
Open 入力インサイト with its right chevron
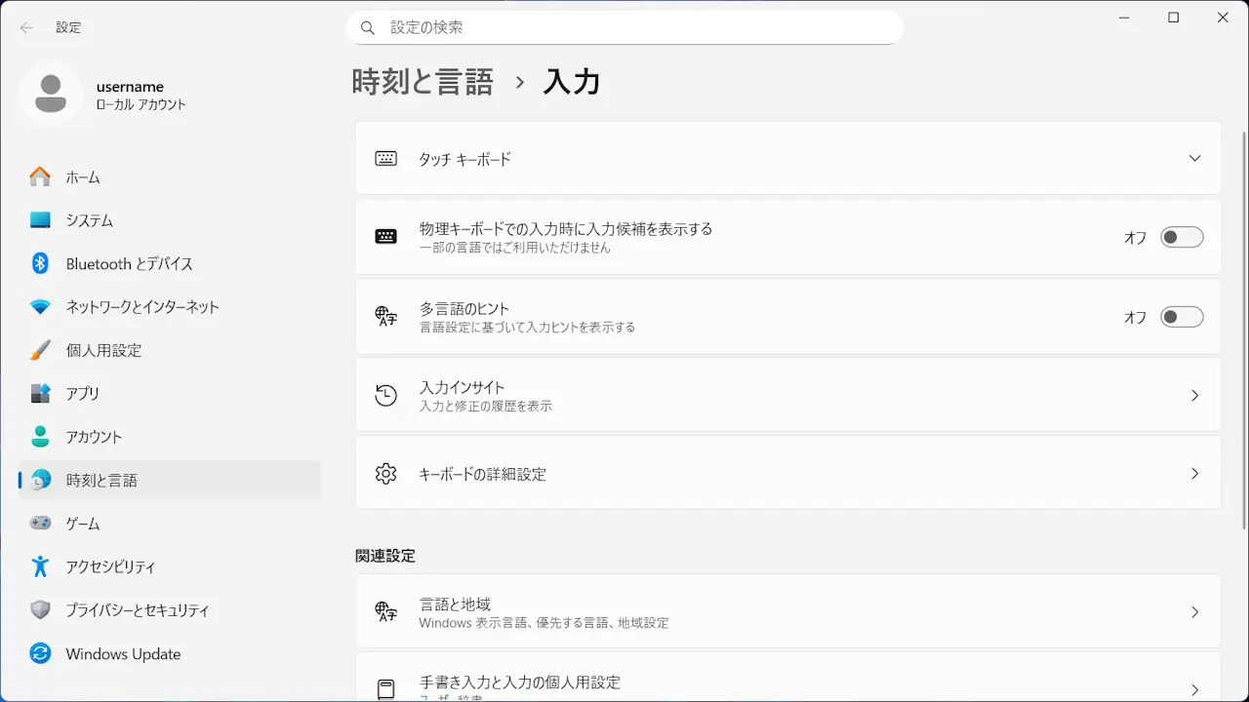point(1194,395)
